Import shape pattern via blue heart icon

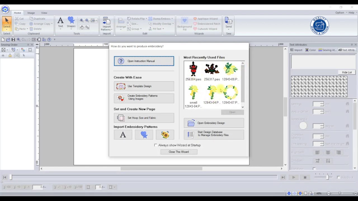(x=144, y=135)
